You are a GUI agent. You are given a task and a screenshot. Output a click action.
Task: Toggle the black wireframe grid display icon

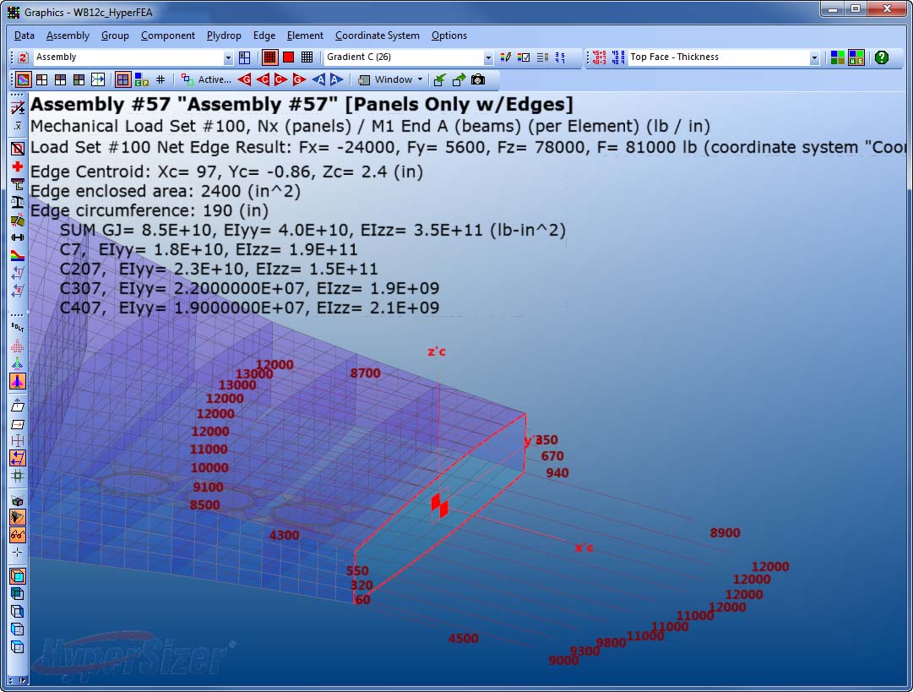[x=307, y=57]
